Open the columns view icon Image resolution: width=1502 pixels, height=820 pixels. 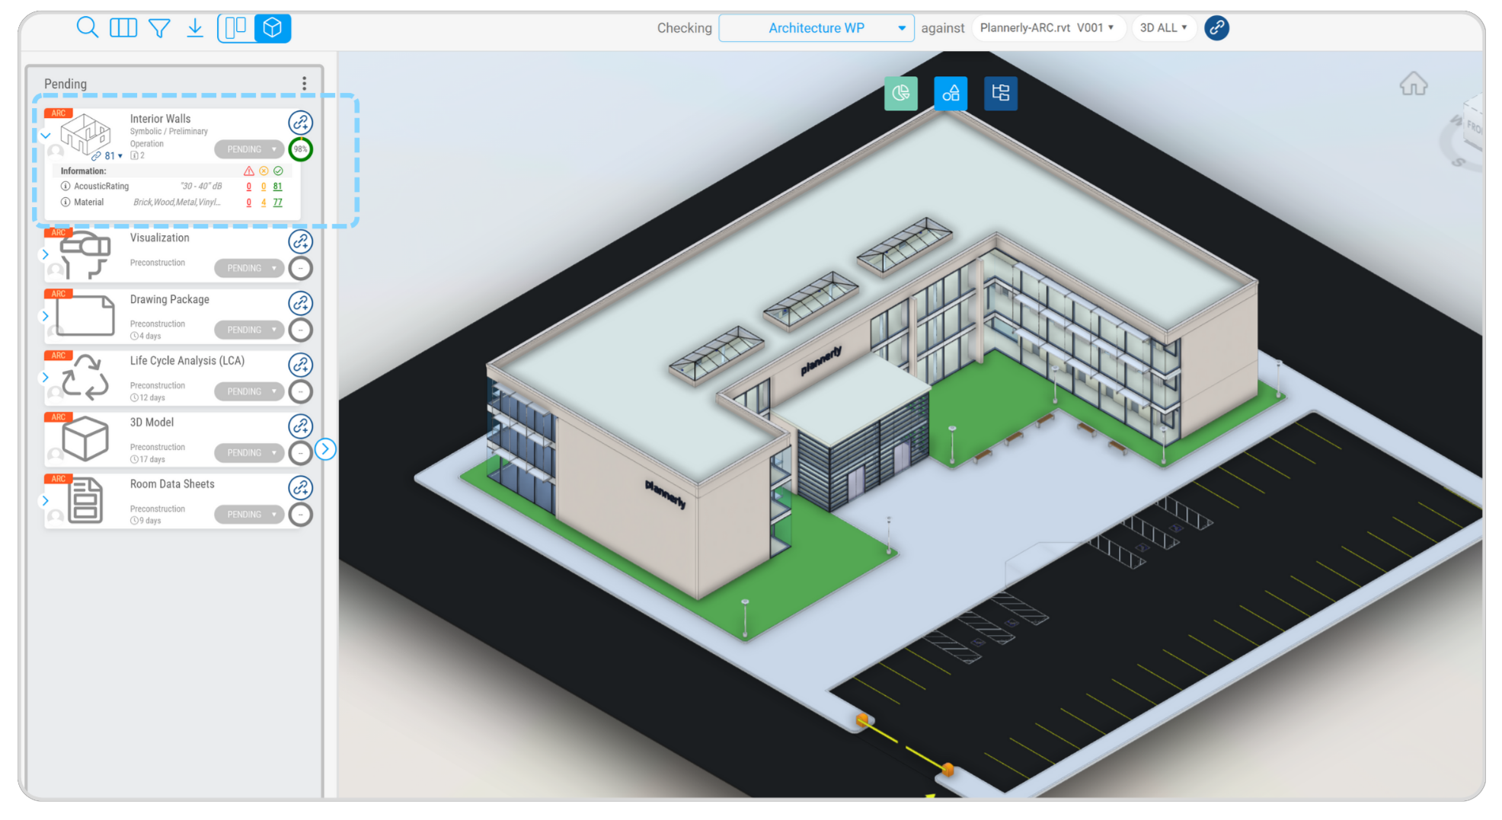point(123,28)
